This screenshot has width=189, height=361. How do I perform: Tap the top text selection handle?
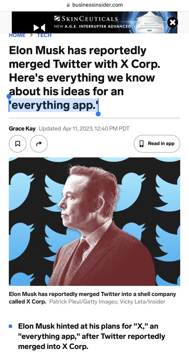(x=9, y=96)
